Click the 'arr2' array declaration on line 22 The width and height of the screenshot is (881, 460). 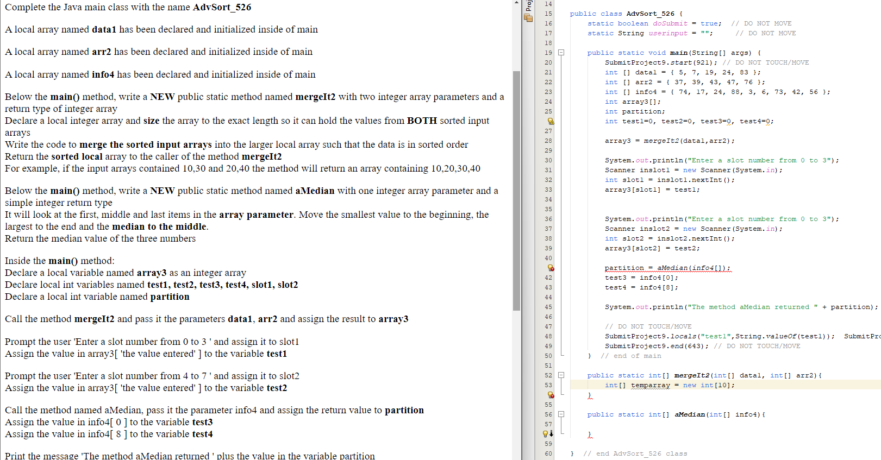685,82
